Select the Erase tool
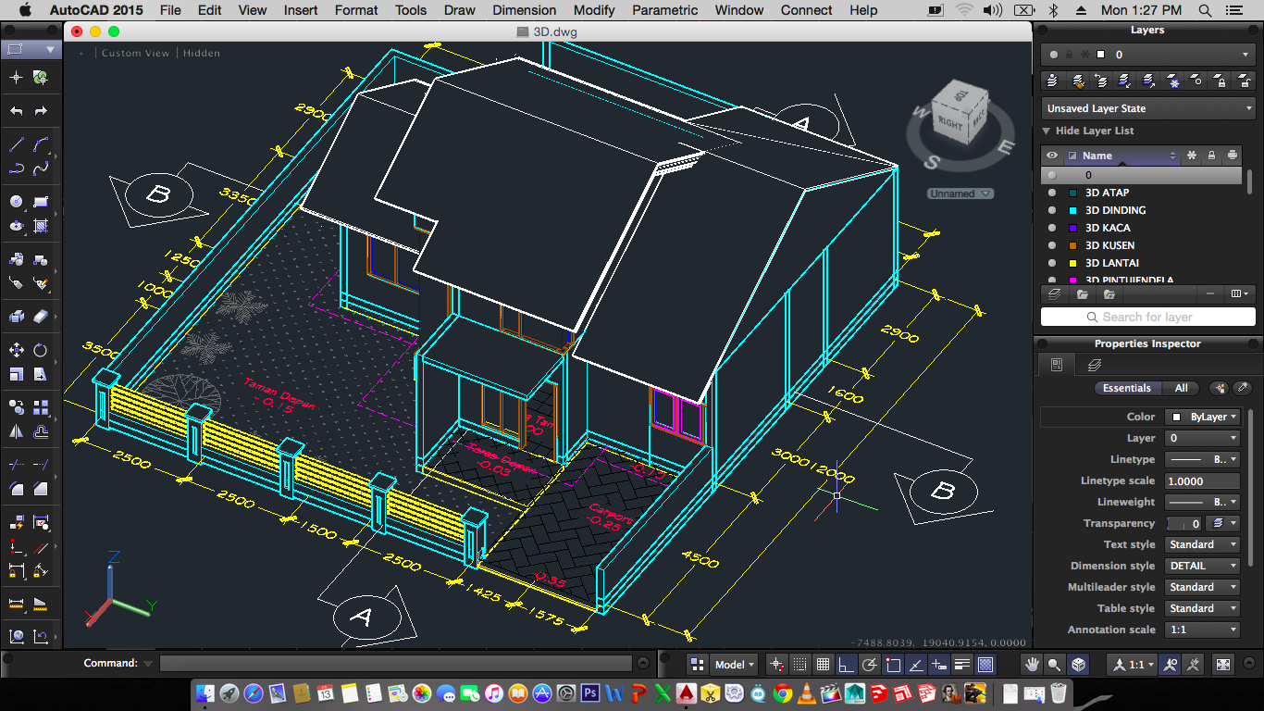Viewport: 1264px width, 711px height. click(41, 317)
